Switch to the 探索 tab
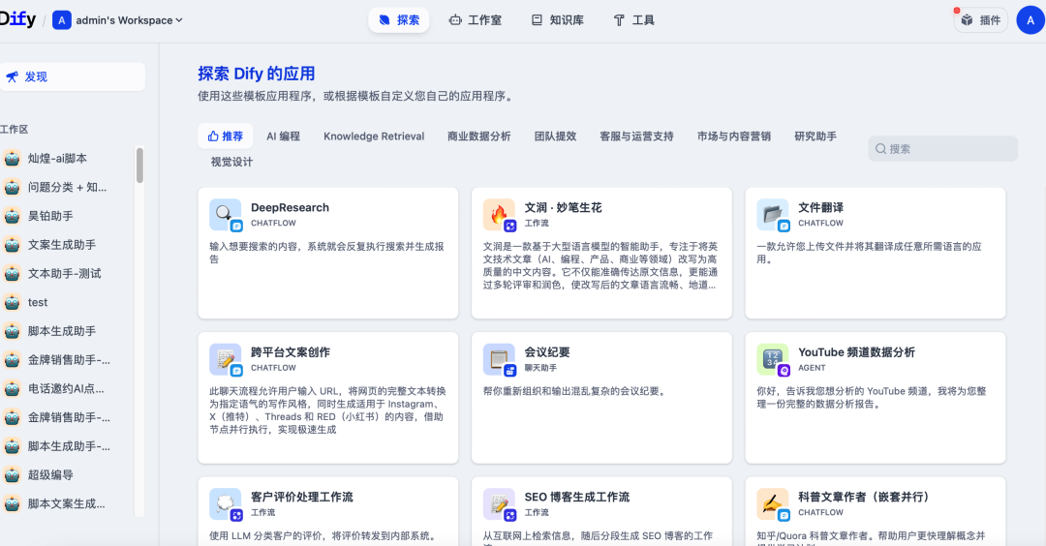This screenshot has width=1046, height=546. point(399,20)
